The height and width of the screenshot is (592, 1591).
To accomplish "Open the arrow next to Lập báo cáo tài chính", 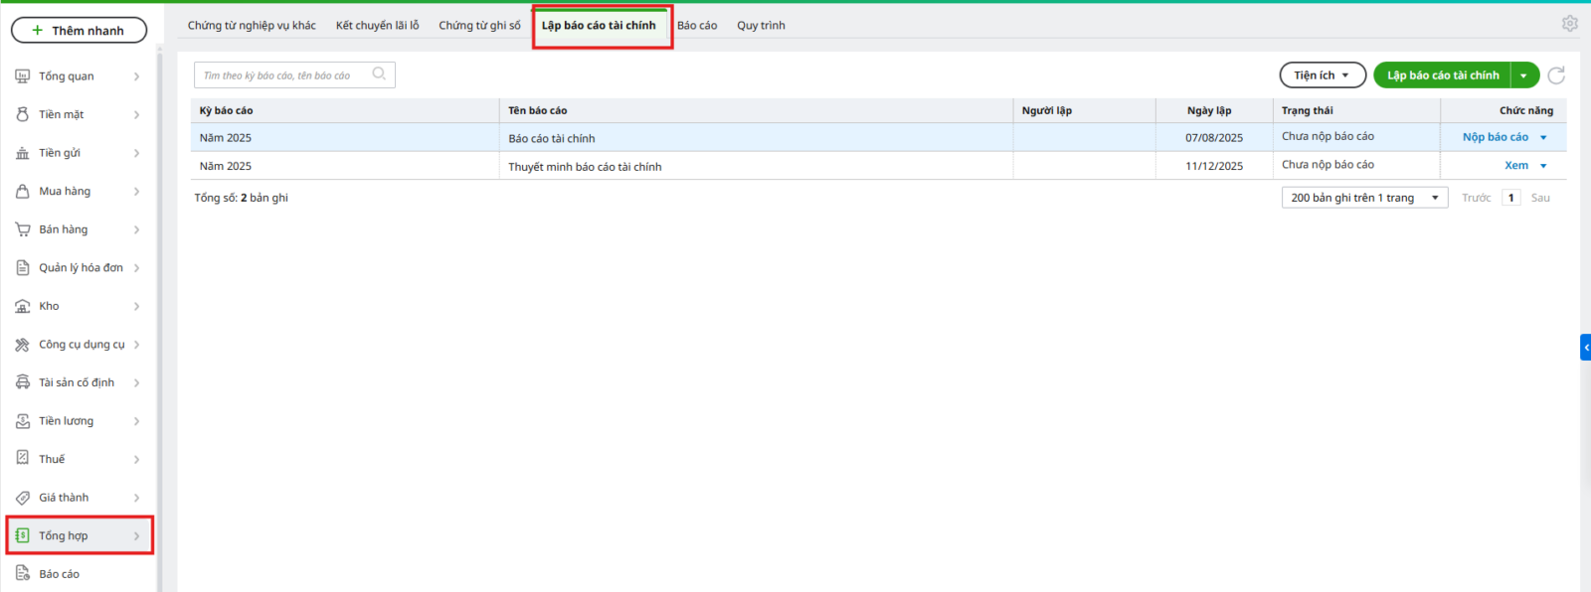I will coord(1523,75).
